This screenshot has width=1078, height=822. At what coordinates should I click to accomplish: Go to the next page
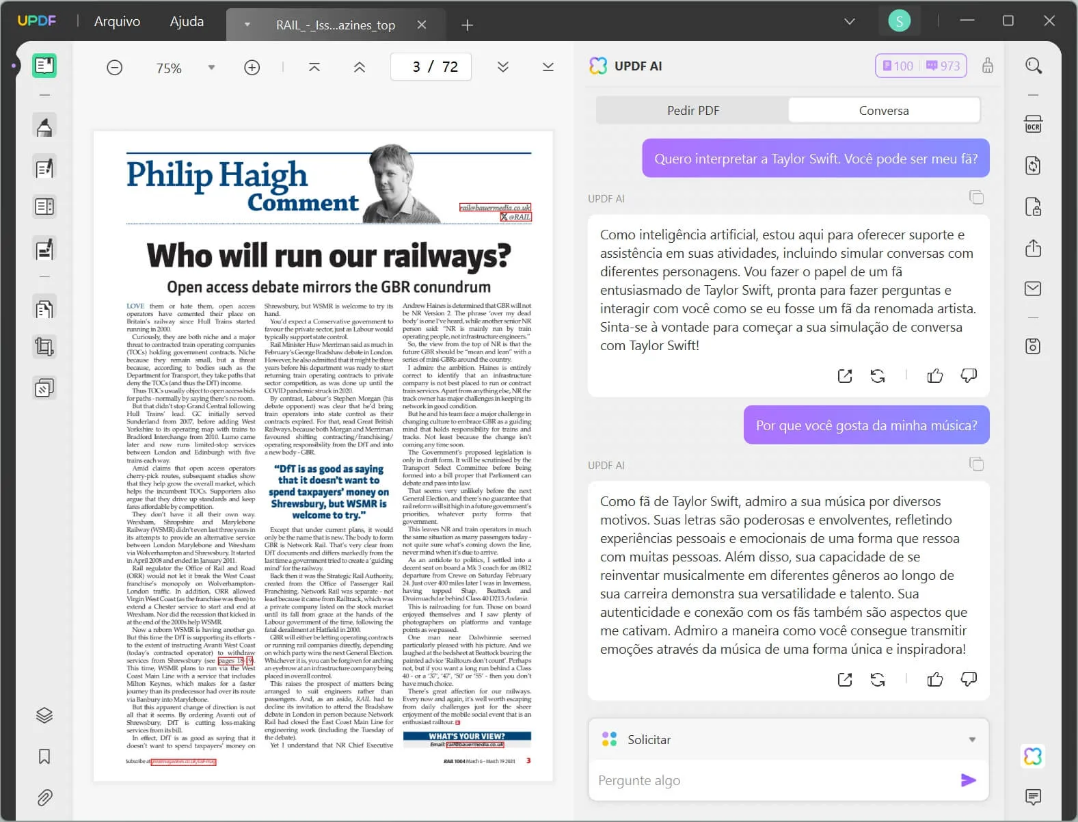(503, 67)
